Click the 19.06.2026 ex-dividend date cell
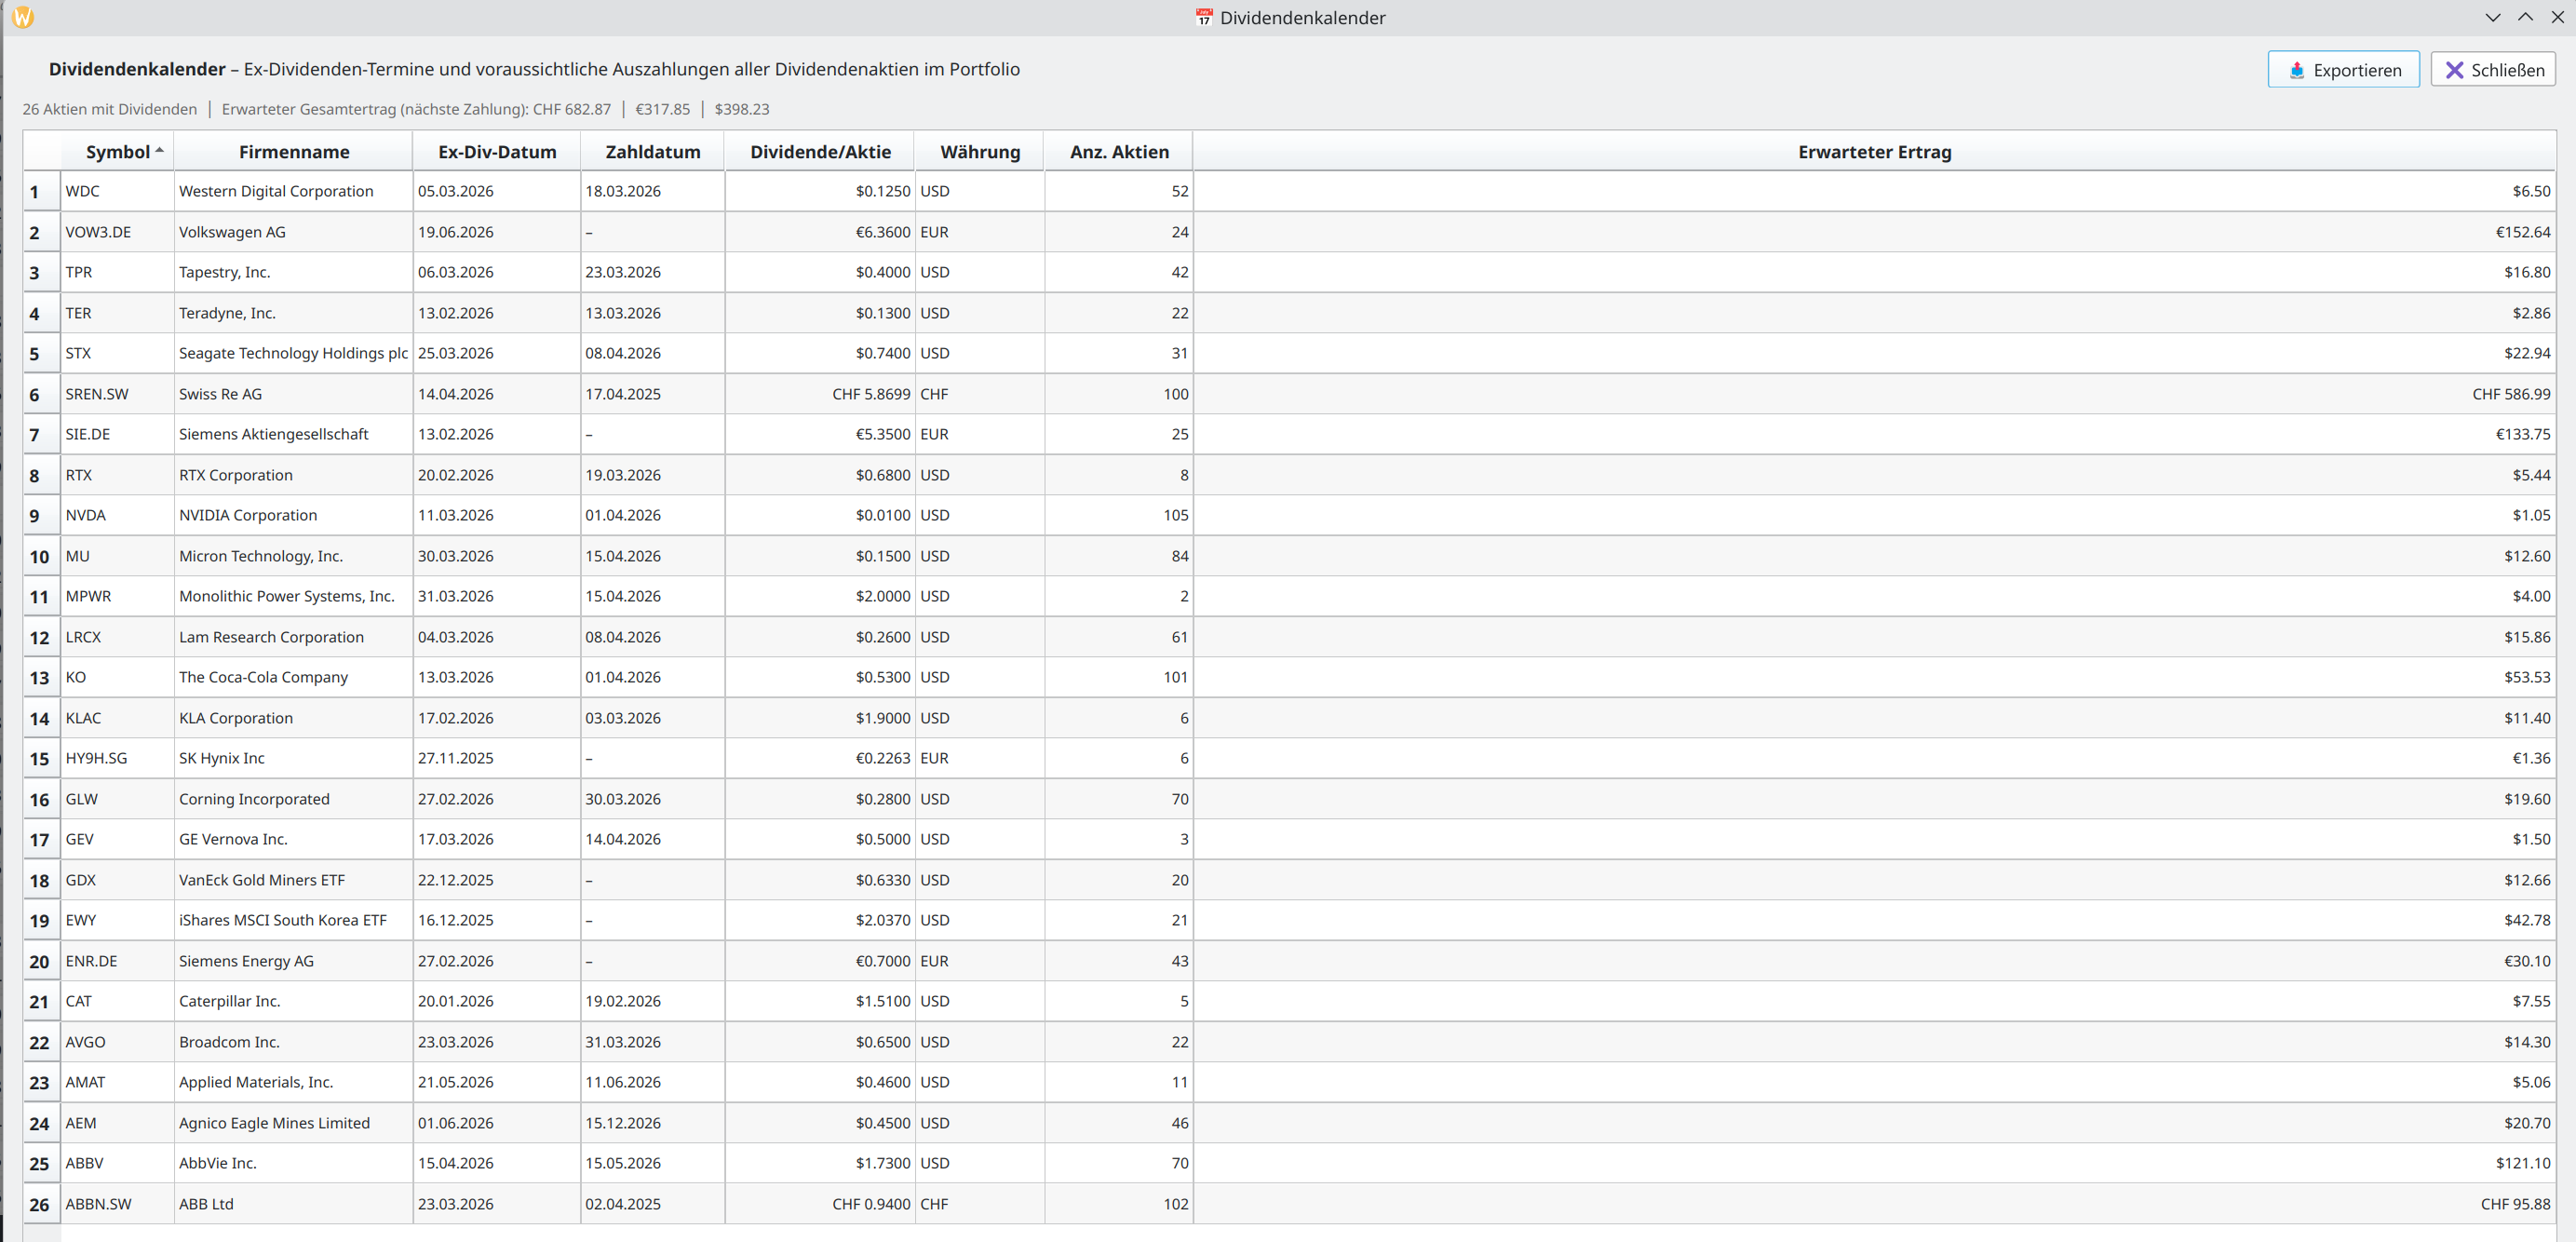Screen dimensions: 2576x1242 497,232
